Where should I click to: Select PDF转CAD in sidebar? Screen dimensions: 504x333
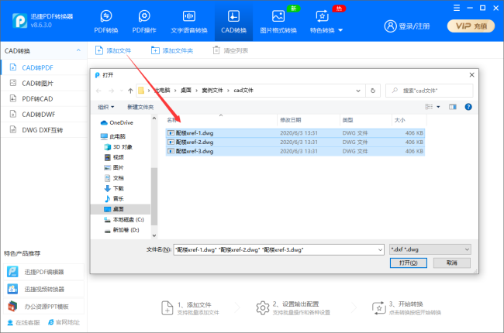(43, 99)
